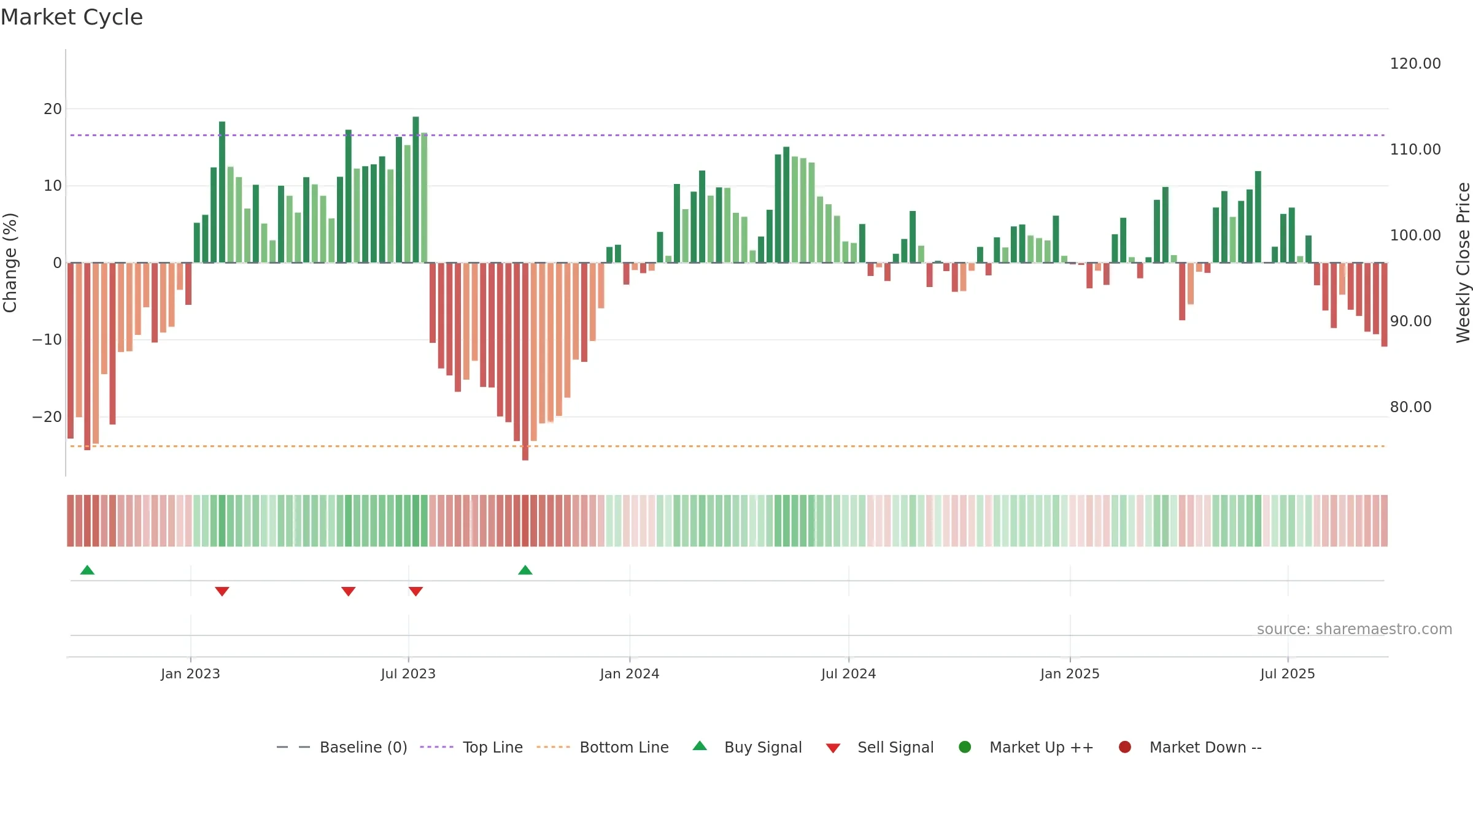The width and height of the screenshot is (1473, 828).
Task: Click the 90.00 price axis label
Action: [x=1410, y=321]
